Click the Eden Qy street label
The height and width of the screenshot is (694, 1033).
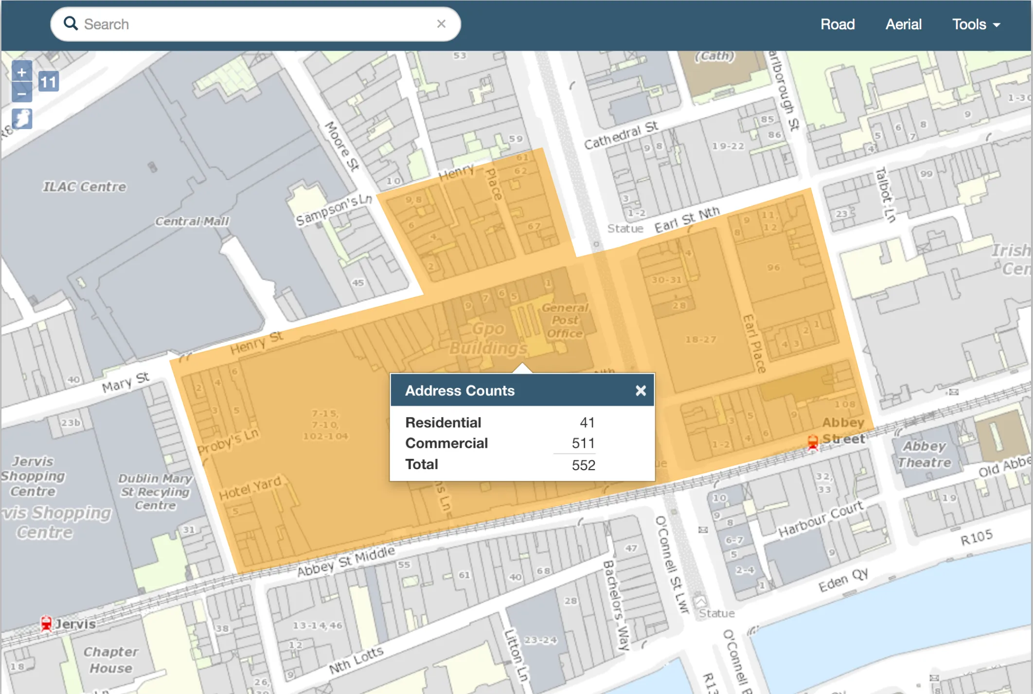point(843,580)
